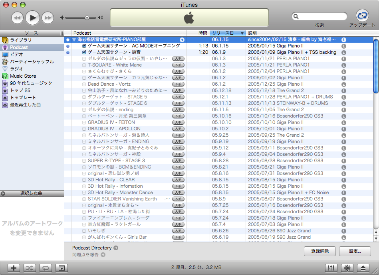Click the Update podcast refresh icon
The image size is (379, 275).
point(362,16)
